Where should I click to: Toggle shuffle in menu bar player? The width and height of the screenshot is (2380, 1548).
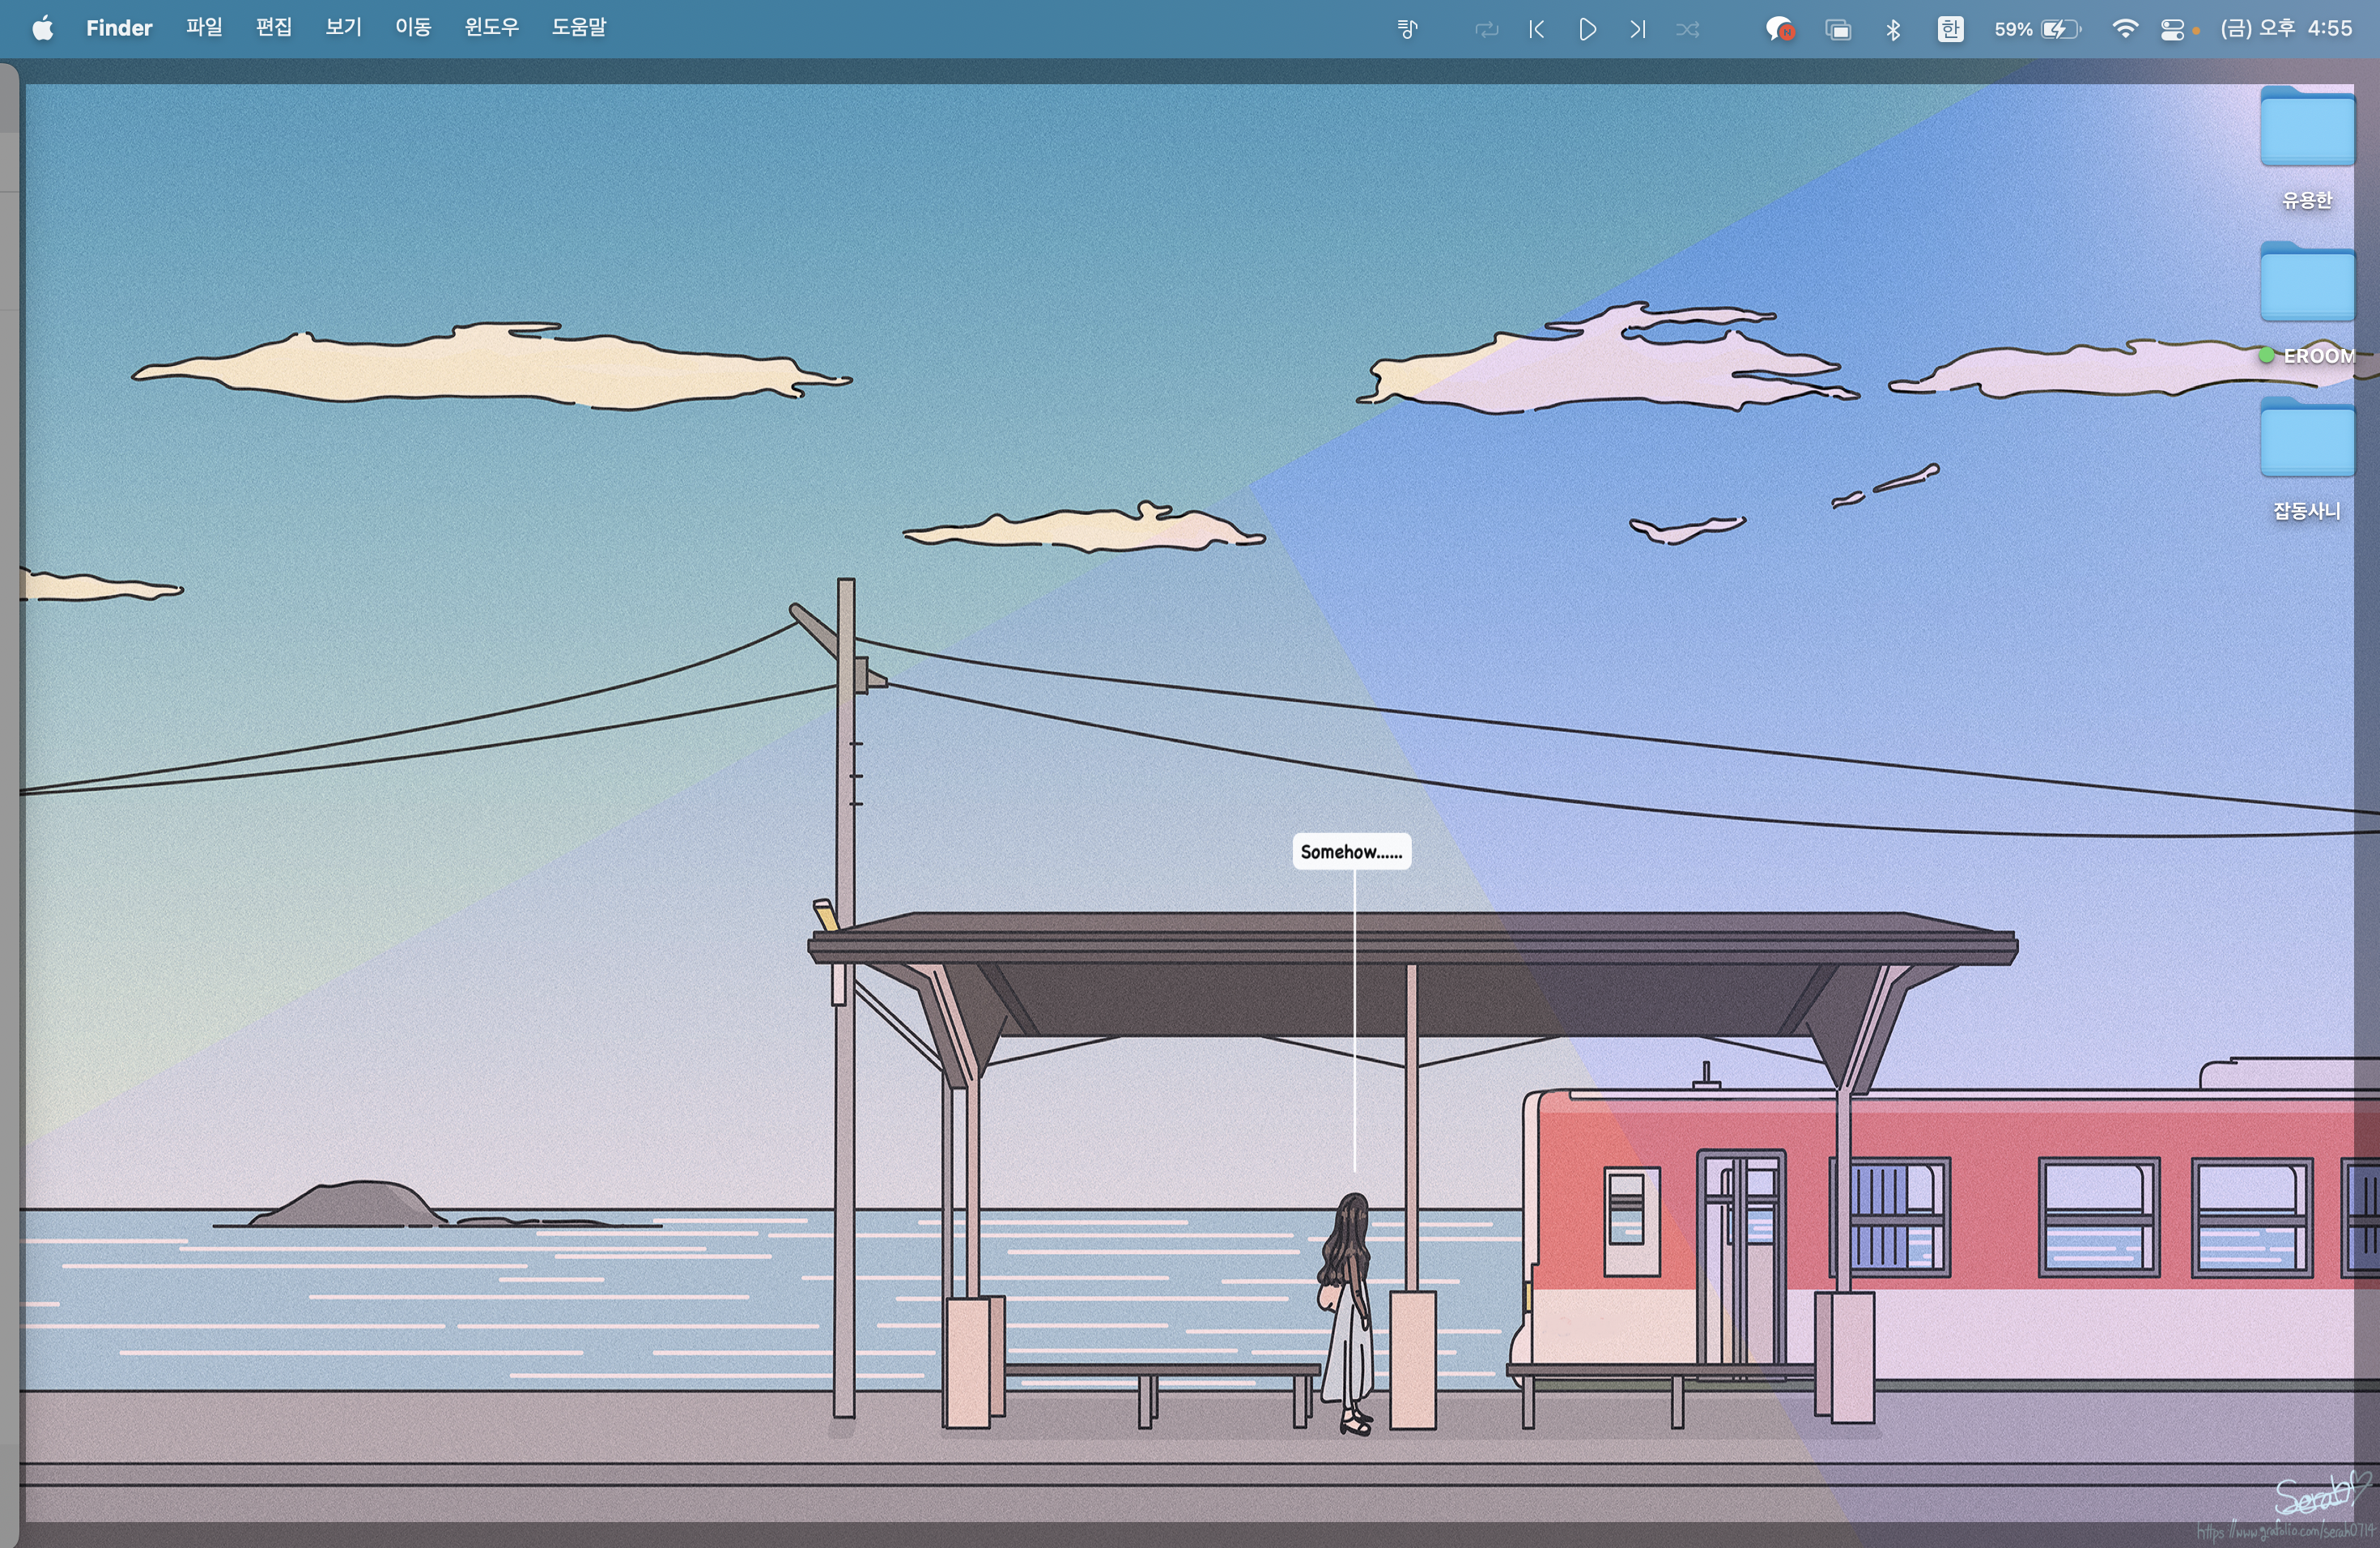click(x=1688, y=29)
